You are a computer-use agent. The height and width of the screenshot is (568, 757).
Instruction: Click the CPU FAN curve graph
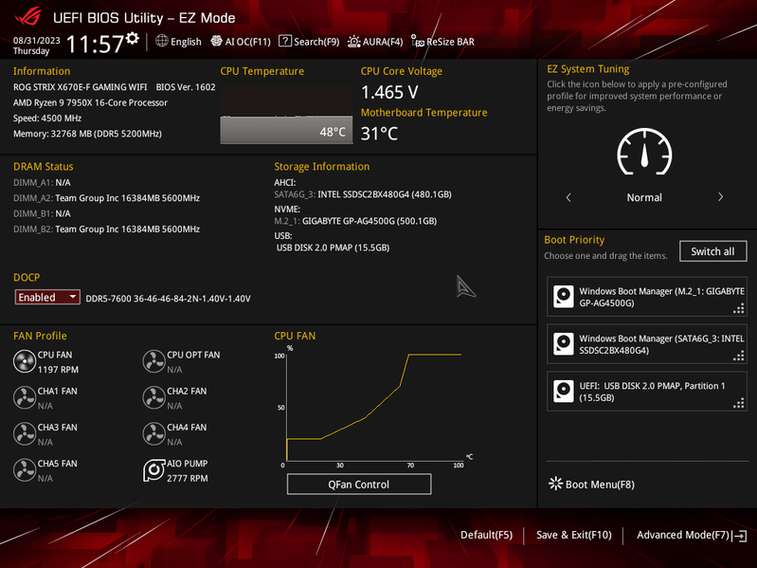coord(374,406)
